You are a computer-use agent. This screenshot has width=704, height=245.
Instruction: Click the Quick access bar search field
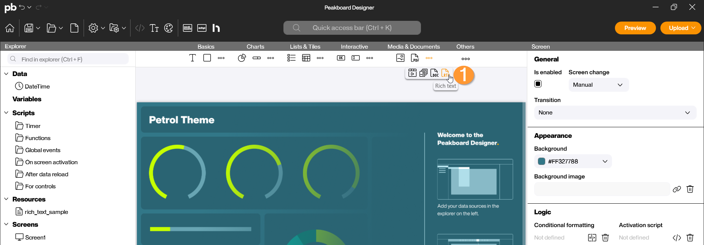(x=352, y=28)
